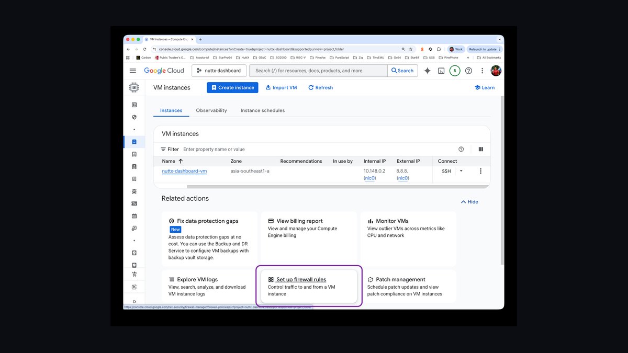Screen dimensions: 628x353
Task: Click the Refresh button
Action: click(320, 87)
